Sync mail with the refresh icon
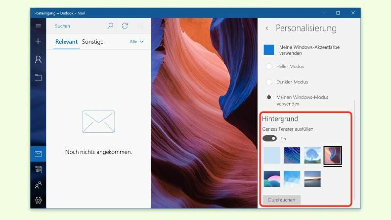391x220 pixels. pos(125,26)
